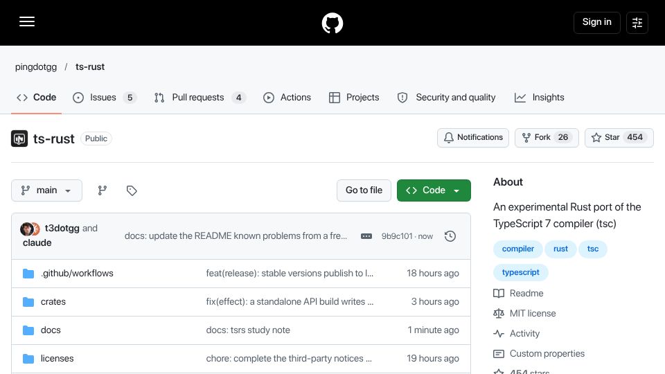Select the typescript topic tag
Screen dimensions: 665x374
click(x=520, y=272)
